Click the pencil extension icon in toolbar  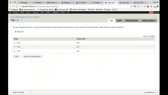[x=141, y=6]
